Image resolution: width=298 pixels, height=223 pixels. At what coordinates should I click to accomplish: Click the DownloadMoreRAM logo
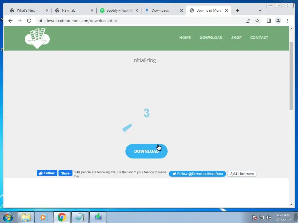coord(37,38)
